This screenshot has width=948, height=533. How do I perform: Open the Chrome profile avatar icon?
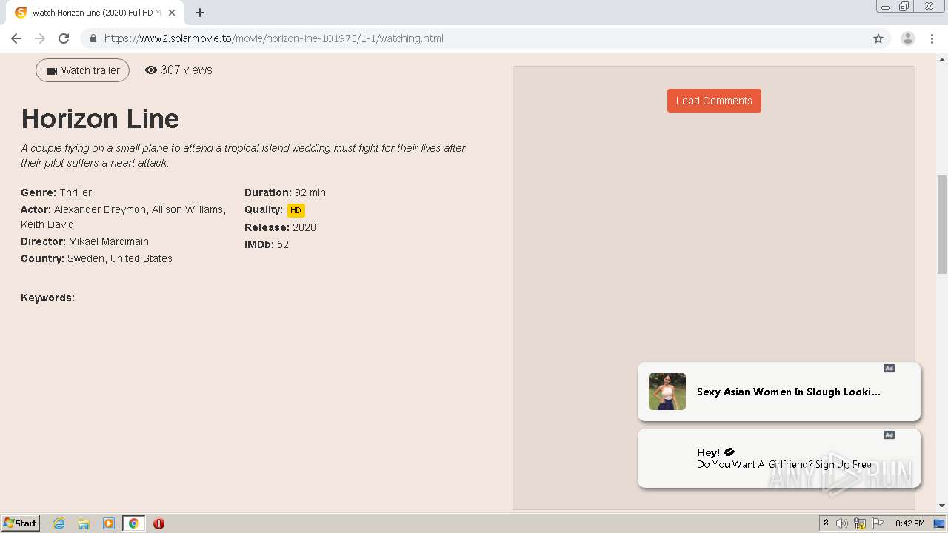tap(907, 38)
